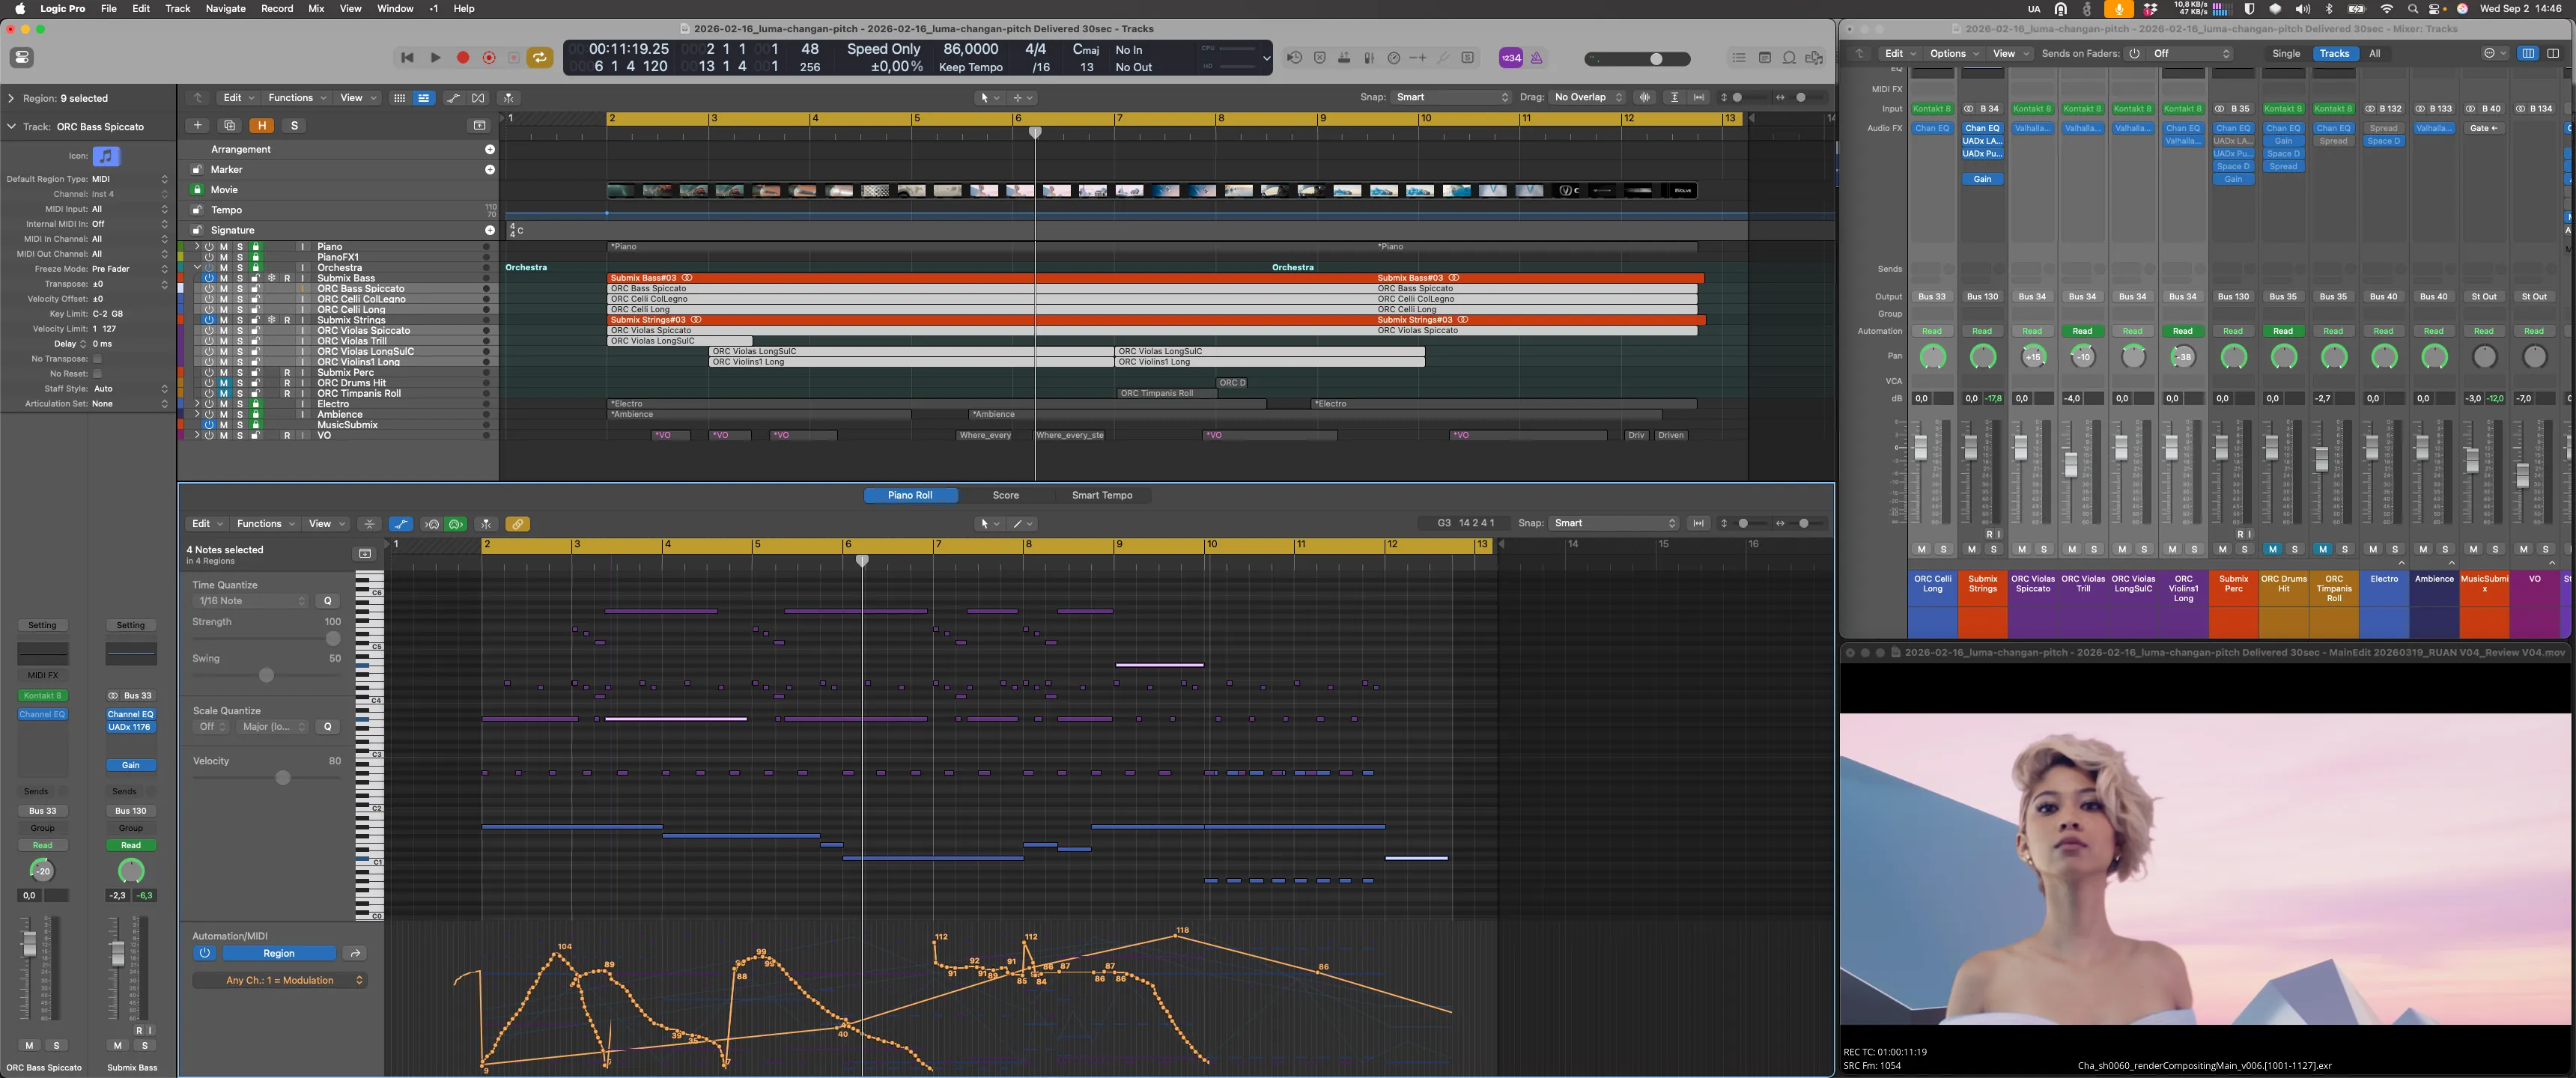Open Any Ch.: 1 = Modulation dropdown

click(280, 980)
